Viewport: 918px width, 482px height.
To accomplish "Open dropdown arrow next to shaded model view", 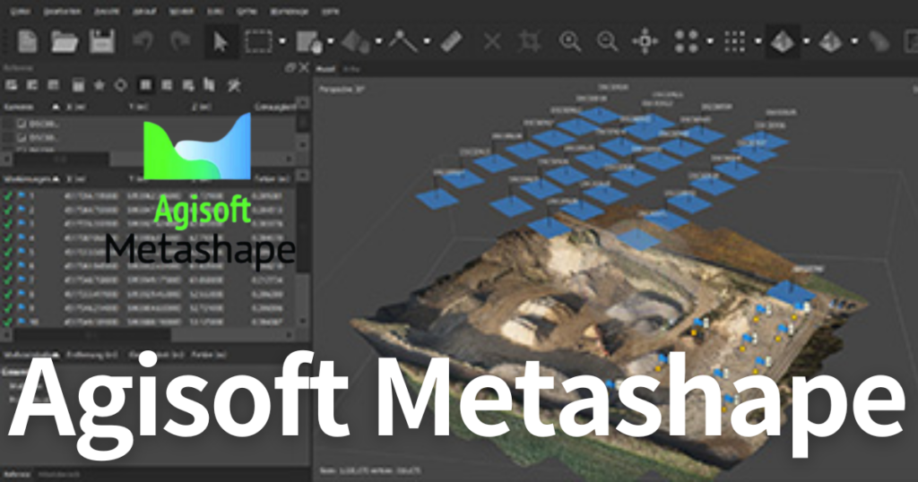I will 806,41.
